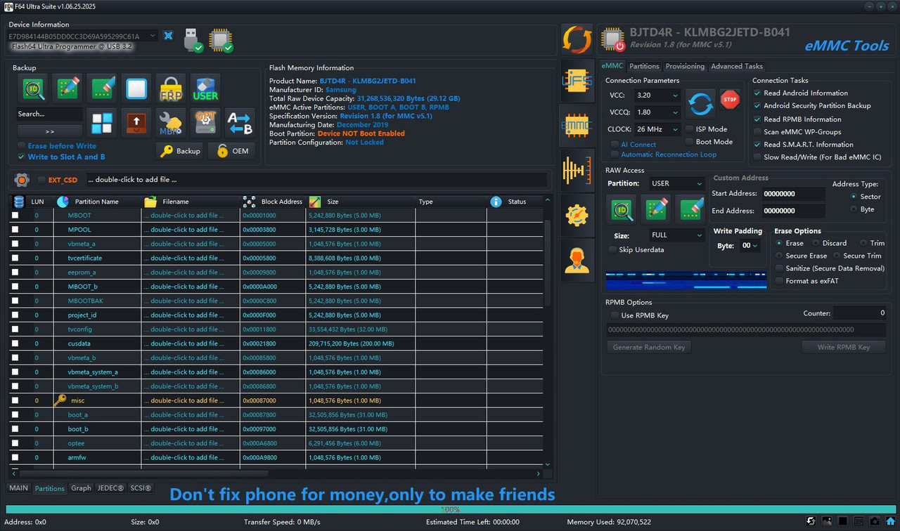
Task: Click the Backup panel erase icon
Action: click(103, 89)
